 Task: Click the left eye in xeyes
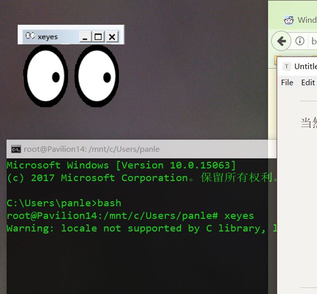[x=46, y=76]
